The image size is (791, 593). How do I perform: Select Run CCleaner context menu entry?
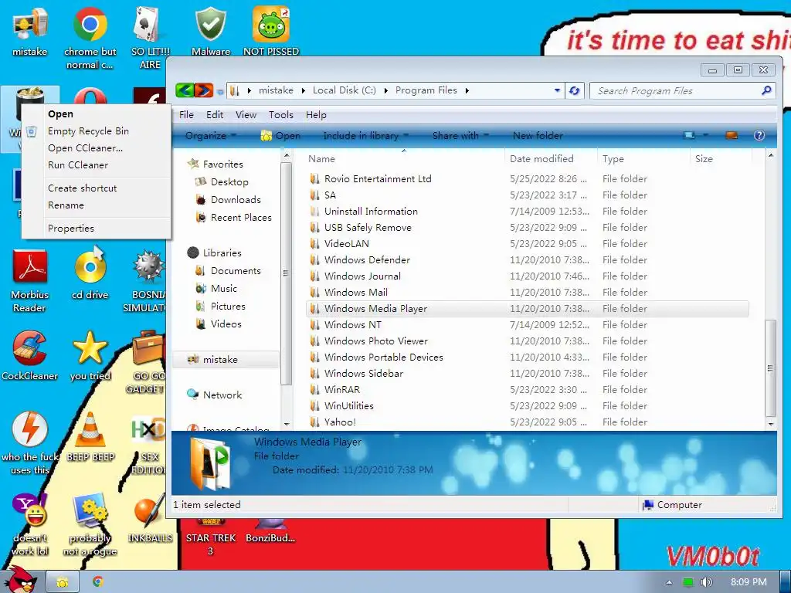pos(96,165)
